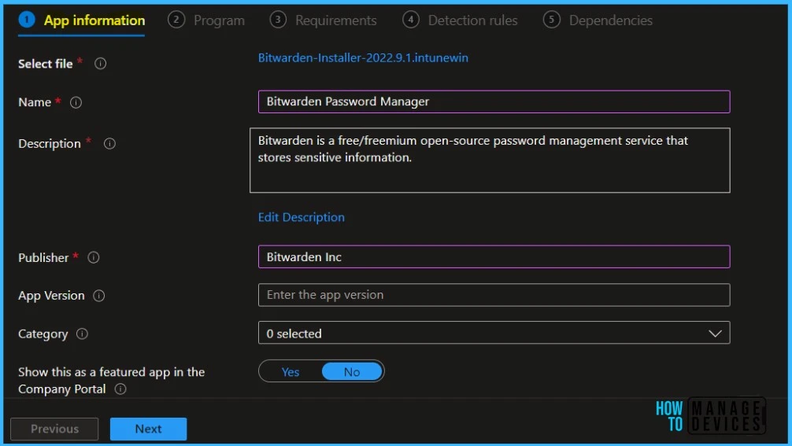Show the Description info tooltip icon

pyautogui.click(x=109, y=144)
